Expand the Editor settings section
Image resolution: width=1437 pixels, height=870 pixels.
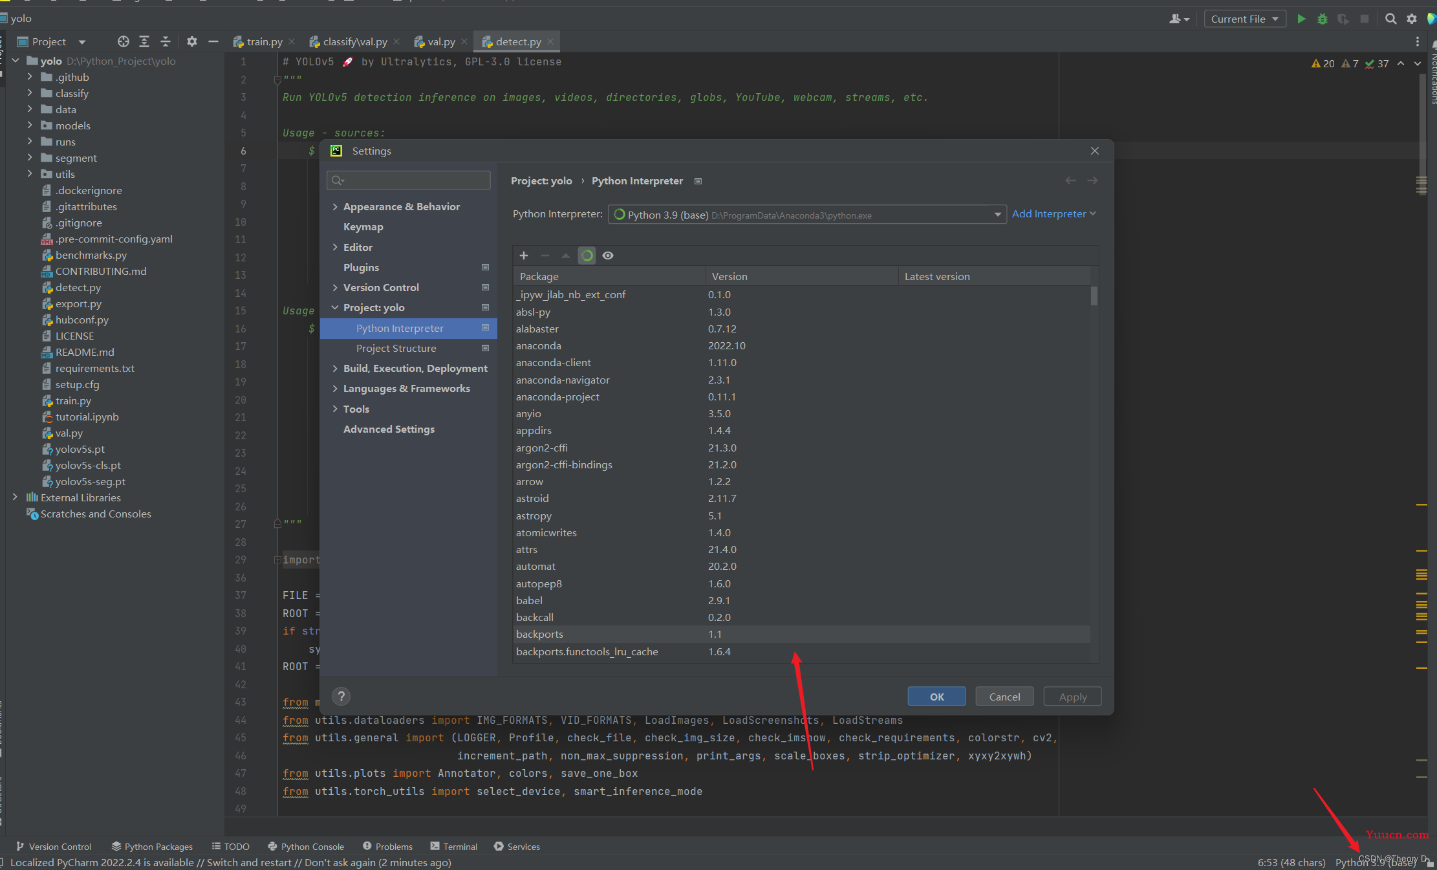tap(335, 247)
